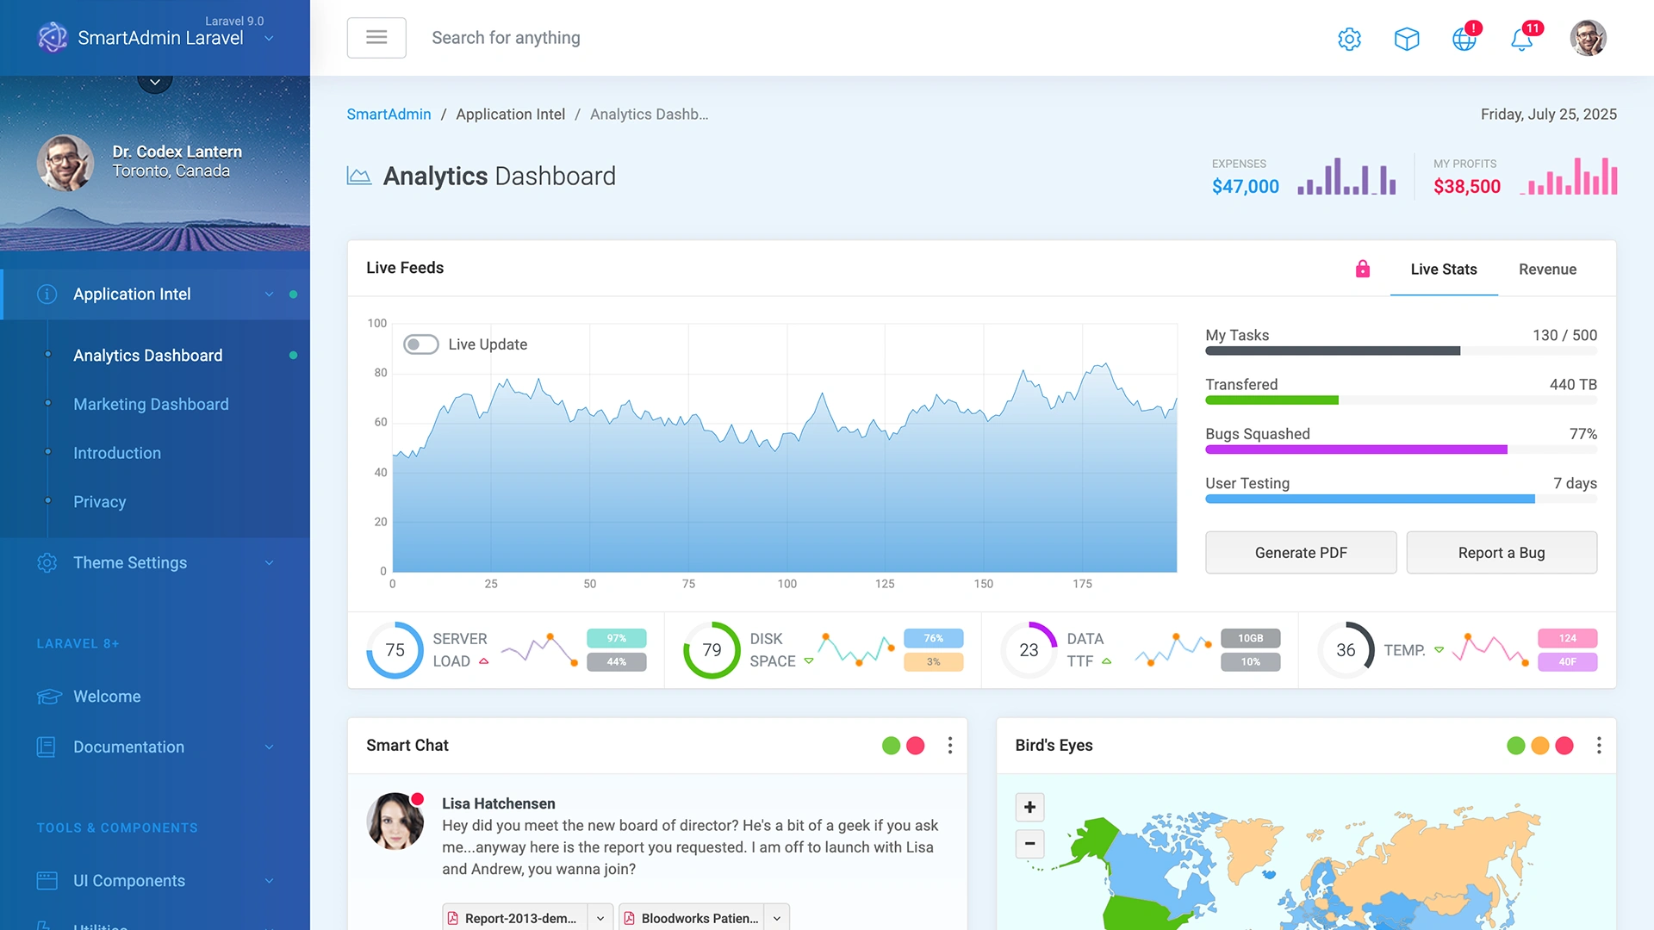Expand the Documentation sidebar section
1654x930 pixels.
tap(269, 747)
